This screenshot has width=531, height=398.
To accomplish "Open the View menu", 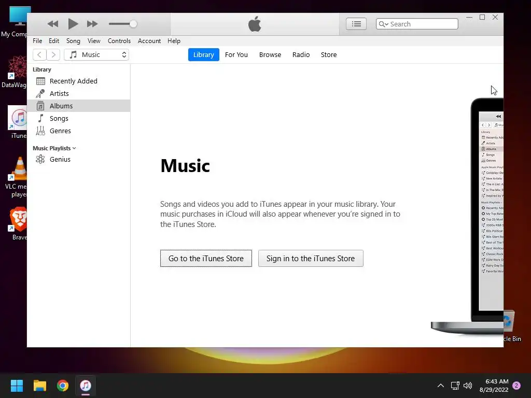I will pos(94,40).
